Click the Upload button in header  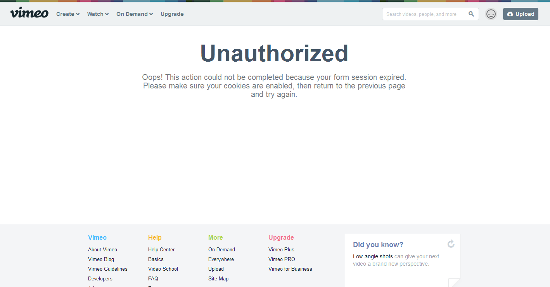[521, 14]
